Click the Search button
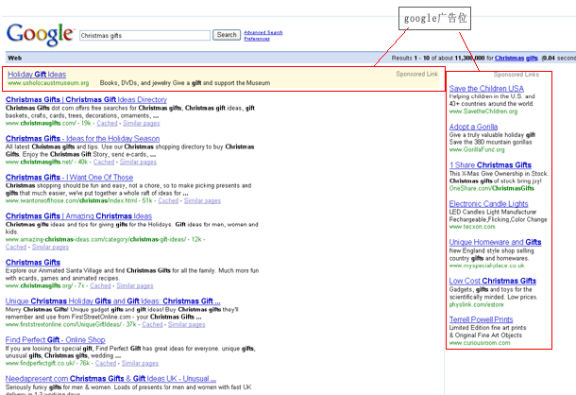Viewport: 576px width, 395px height. 227,35
